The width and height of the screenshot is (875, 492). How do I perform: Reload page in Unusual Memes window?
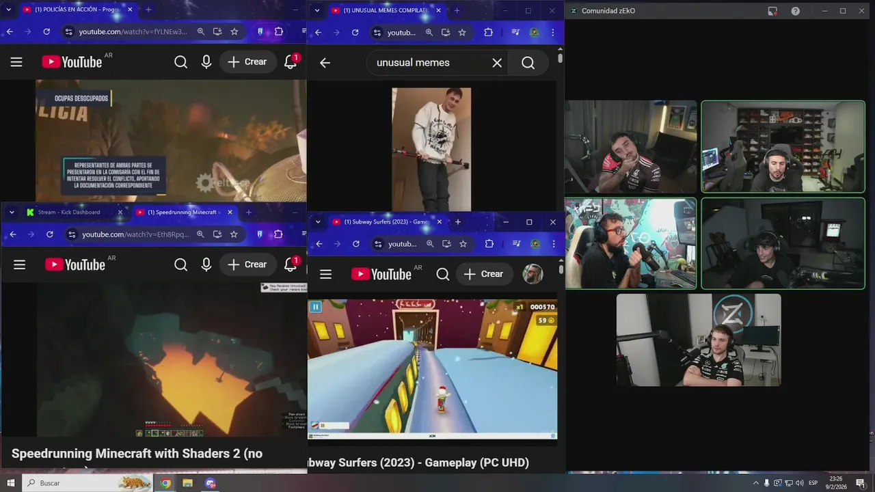355,32
